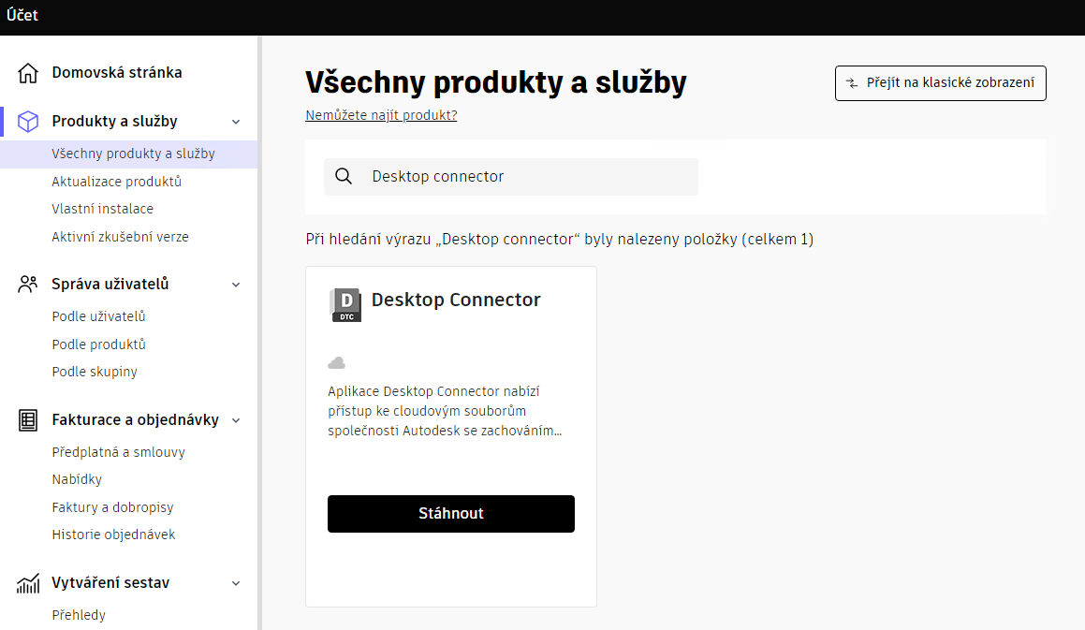Open Vlastní instalace menu item
This screenshot has height=630, width=1085.
pos(102,209)
